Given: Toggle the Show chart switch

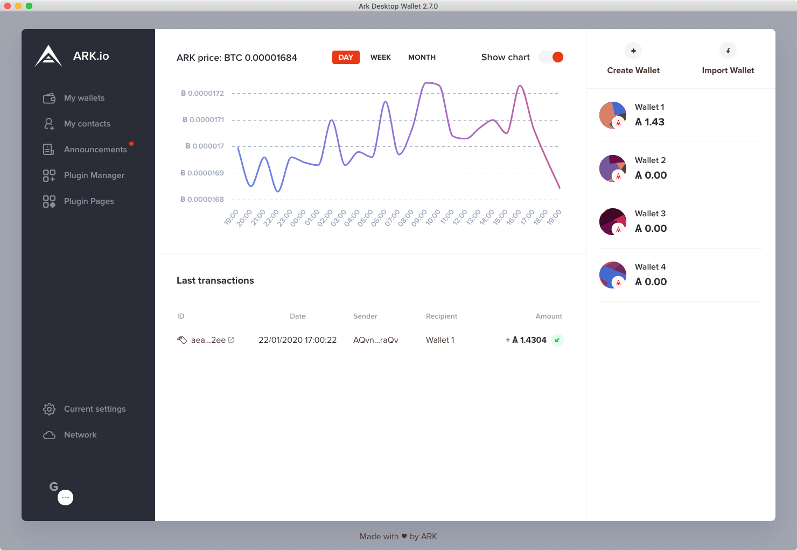Looking at the screenshot, I should pos(551,57).
